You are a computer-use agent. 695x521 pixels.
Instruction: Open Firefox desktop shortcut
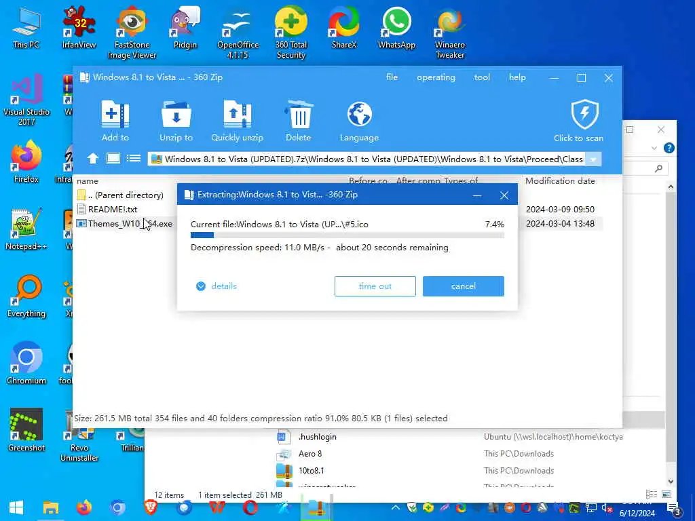26,161
